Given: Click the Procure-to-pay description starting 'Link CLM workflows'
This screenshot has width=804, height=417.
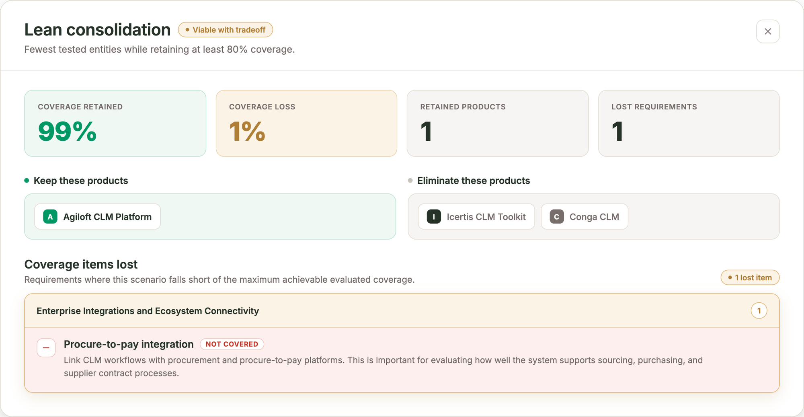Looking at the screenshot, I should (x=383, y=366).
